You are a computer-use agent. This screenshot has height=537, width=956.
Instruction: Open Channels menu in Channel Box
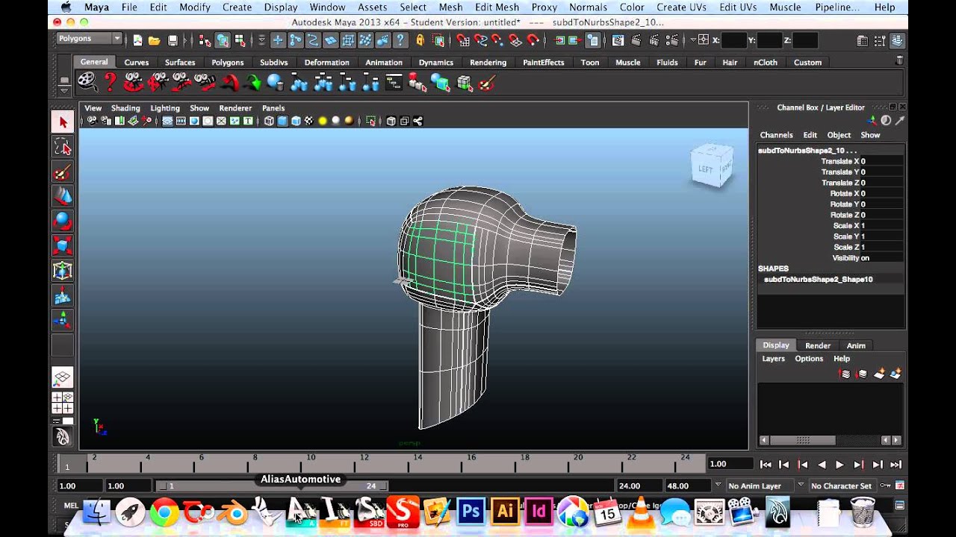776,135
